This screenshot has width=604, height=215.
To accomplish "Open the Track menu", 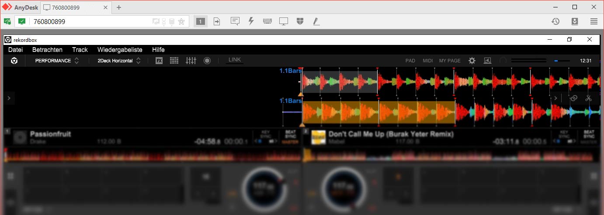I will [x=80, y=50].
